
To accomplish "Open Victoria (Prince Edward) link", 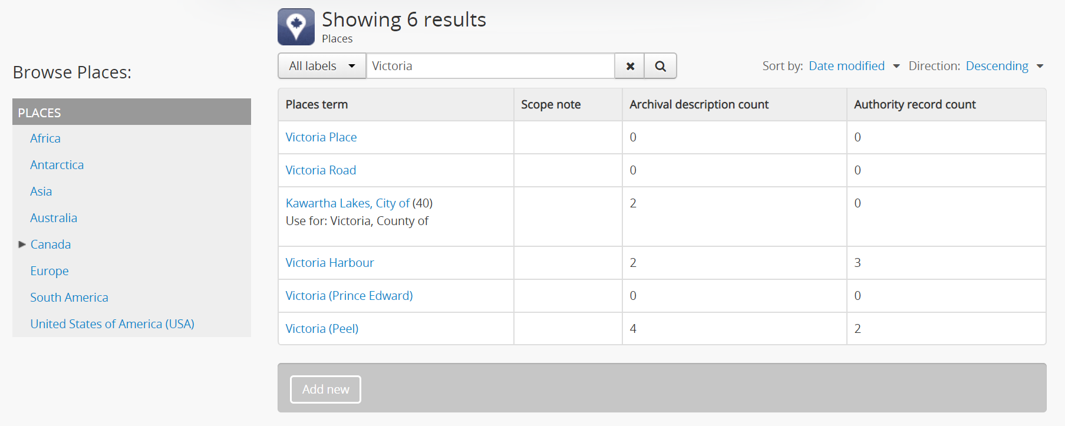I will 349,296.
